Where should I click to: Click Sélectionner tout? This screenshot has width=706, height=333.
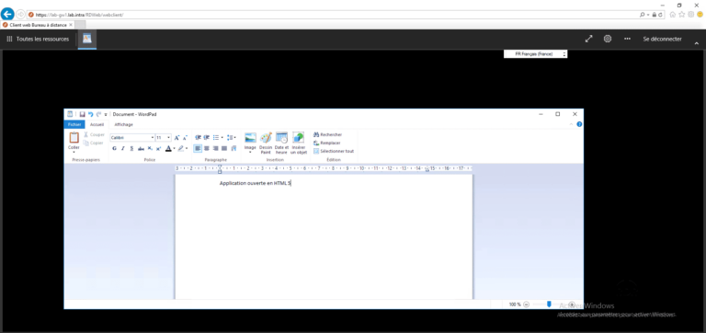334,152
